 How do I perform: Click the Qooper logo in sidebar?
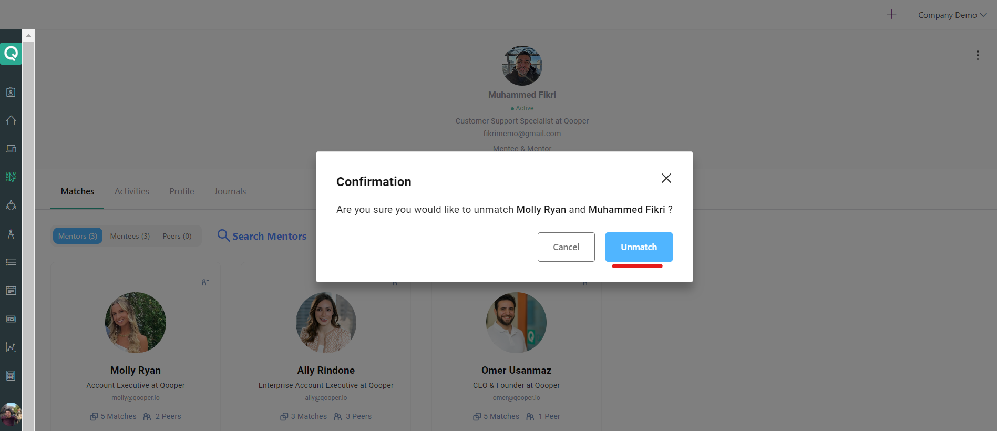[x=11, y=53]
